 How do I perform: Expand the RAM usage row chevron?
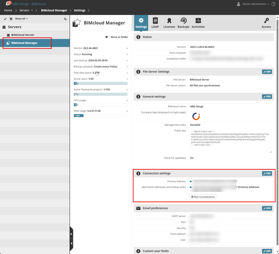pos(127,111)
